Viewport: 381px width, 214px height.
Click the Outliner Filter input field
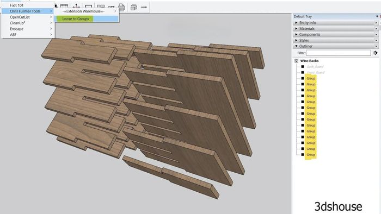coord(338,53)
